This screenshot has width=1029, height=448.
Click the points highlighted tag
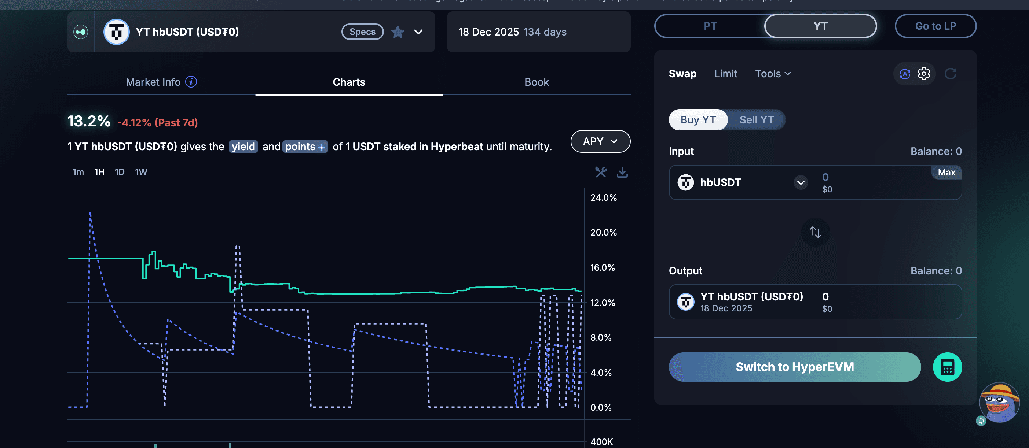click(x=305, y=147)
